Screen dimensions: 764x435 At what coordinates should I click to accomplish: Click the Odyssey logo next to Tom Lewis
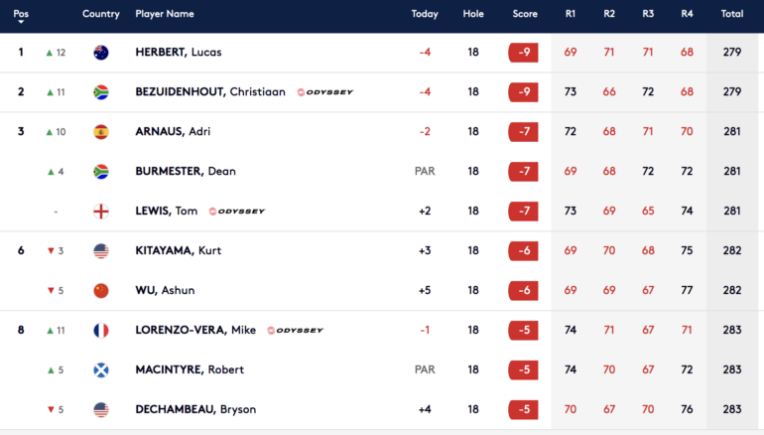pyautogui.click(x=237, y=212)
